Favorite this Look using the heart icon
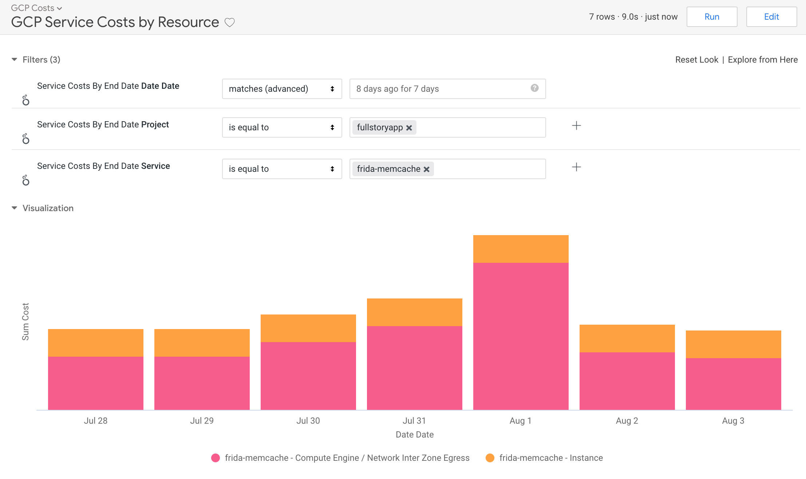This screenshot has width=806, height=479. click(229, 23)
